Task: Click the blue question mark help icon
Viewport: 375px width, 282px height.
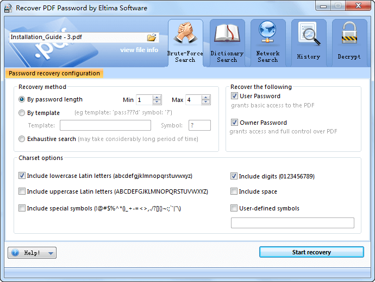Action: 15,253
